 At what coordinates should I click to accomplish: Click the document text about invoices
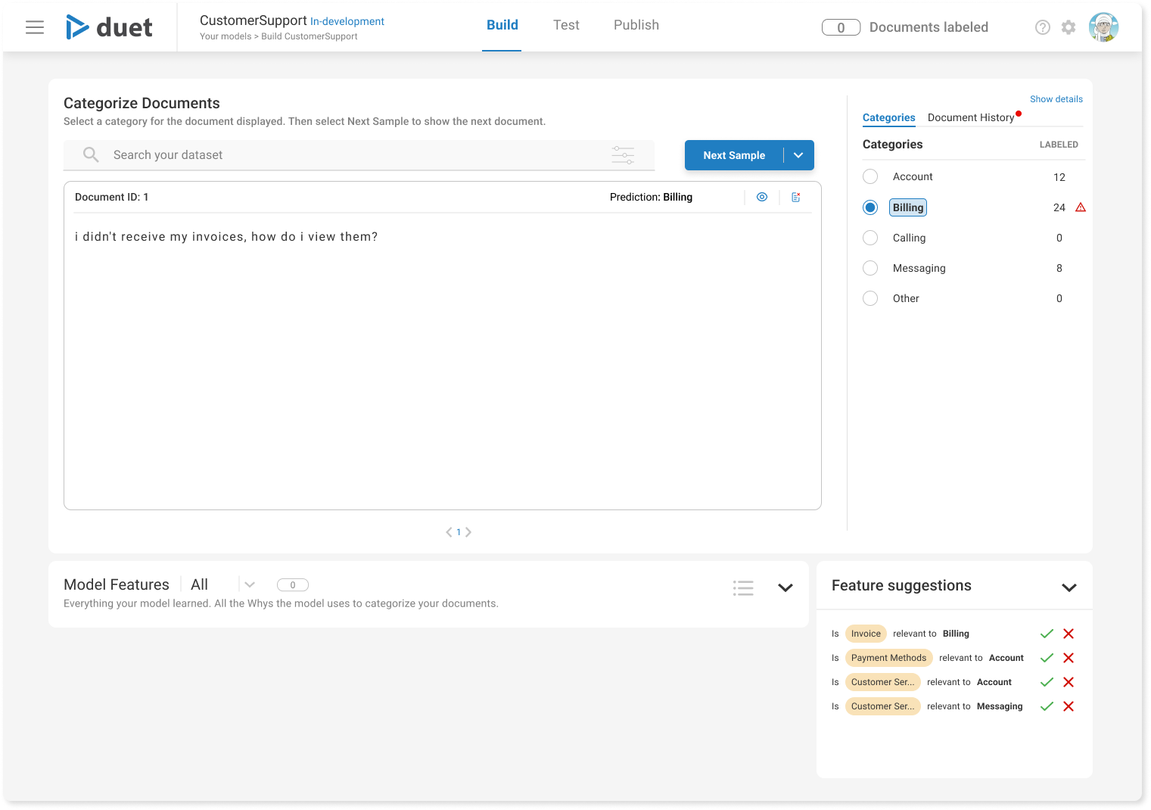click(x=226, y=237)
